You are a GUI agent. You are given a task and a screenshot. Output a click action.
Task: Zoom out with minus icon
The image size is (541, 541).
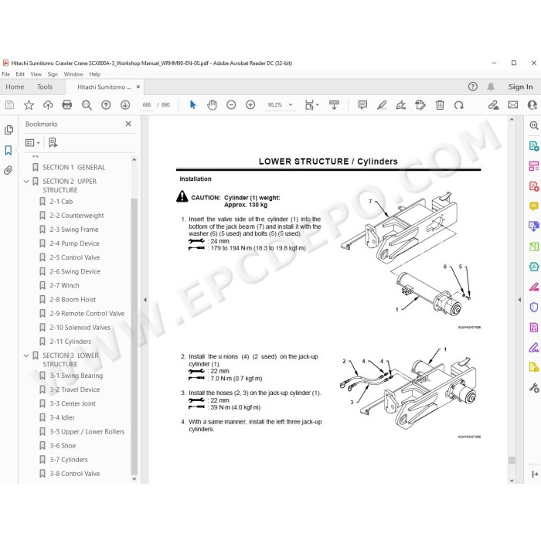(x=231, y=104)
